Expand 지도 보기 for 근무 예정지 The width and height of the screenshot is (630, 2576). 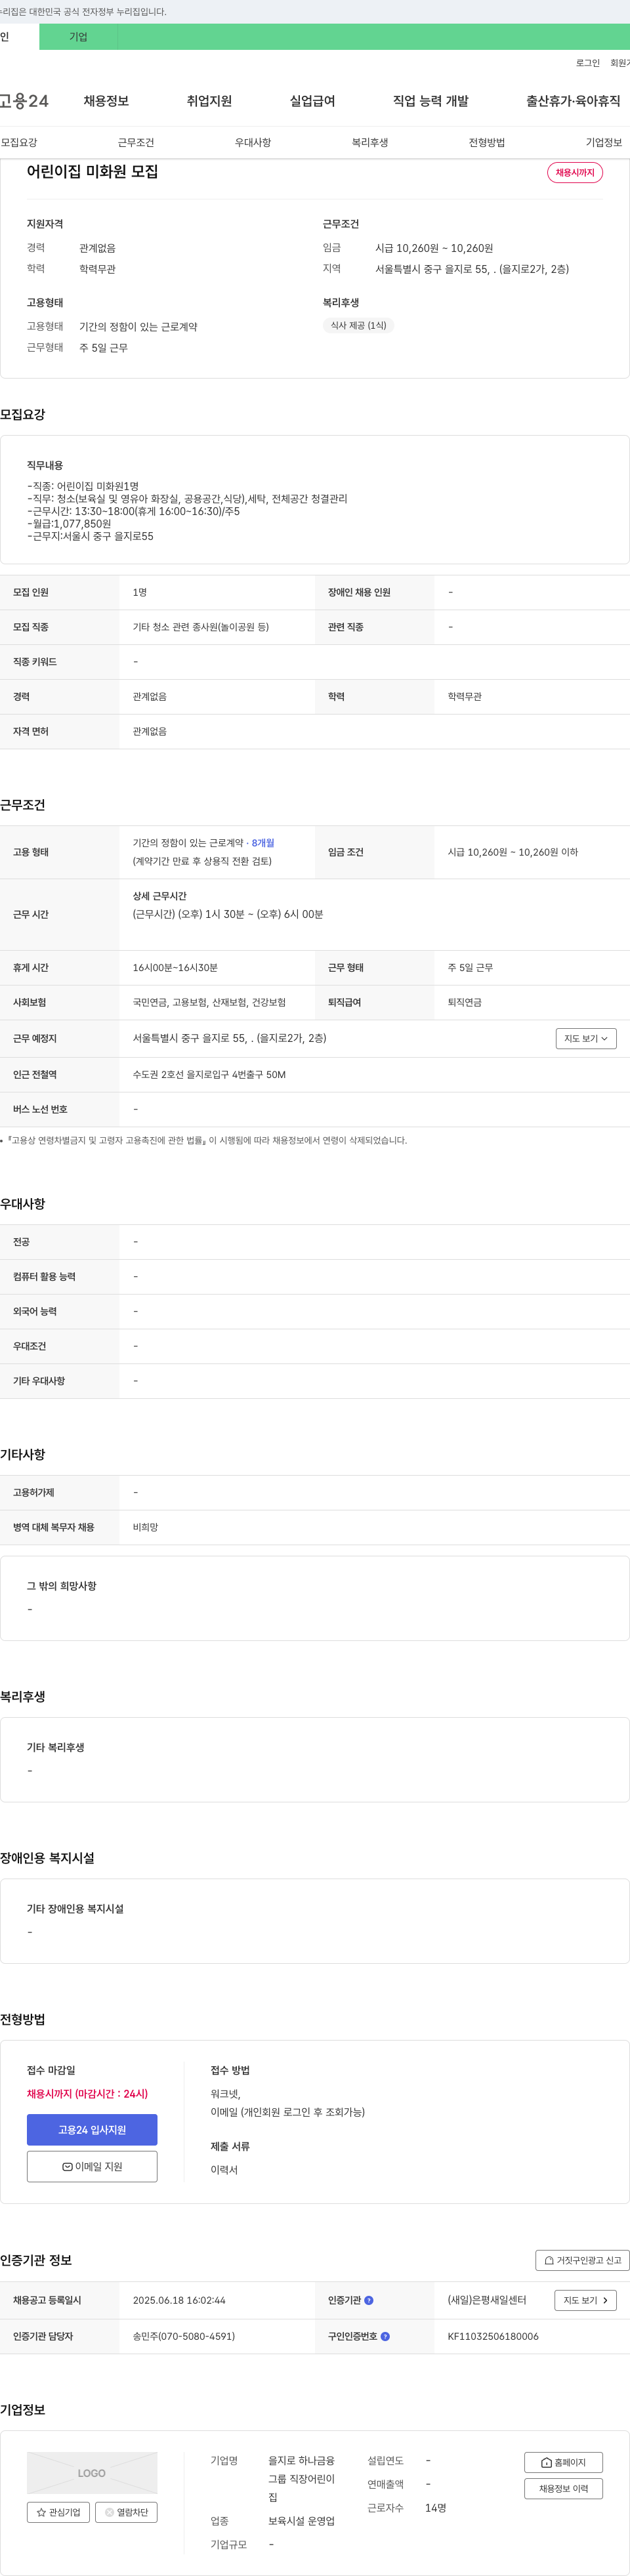click(586, 1038)
